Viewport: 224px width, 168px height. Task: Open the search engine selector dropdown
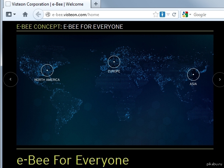[190, 14]
